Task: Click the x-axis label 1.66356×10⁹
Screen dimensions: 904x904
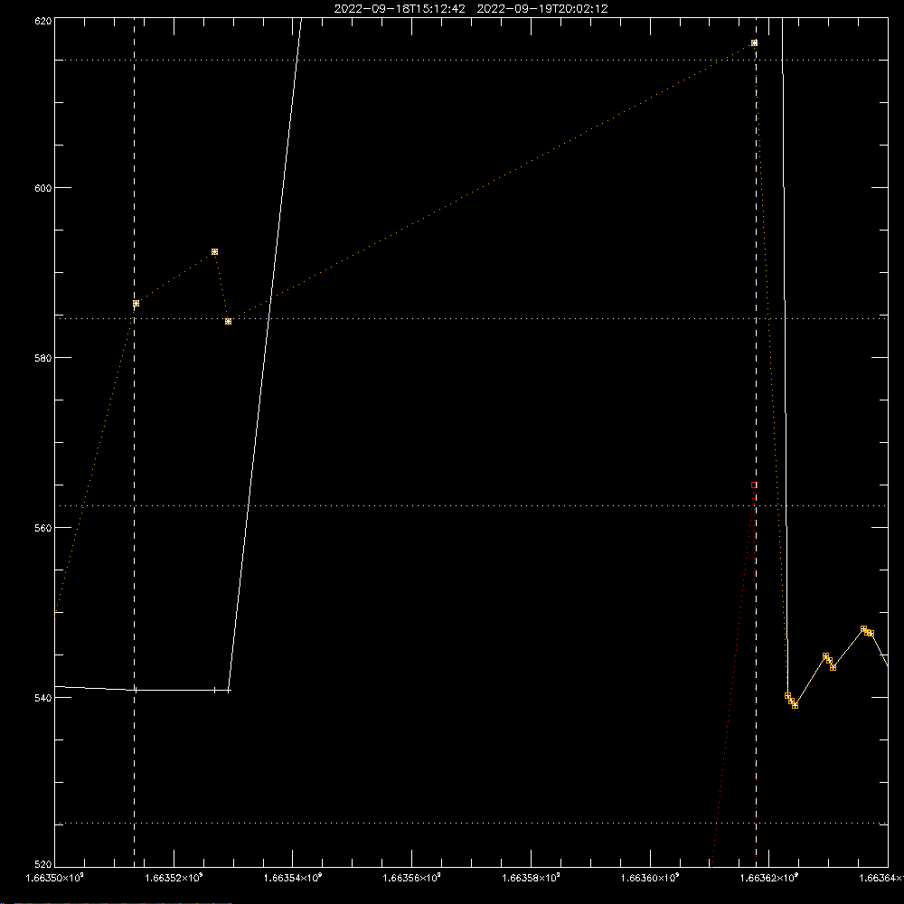Action: [411, 878]
